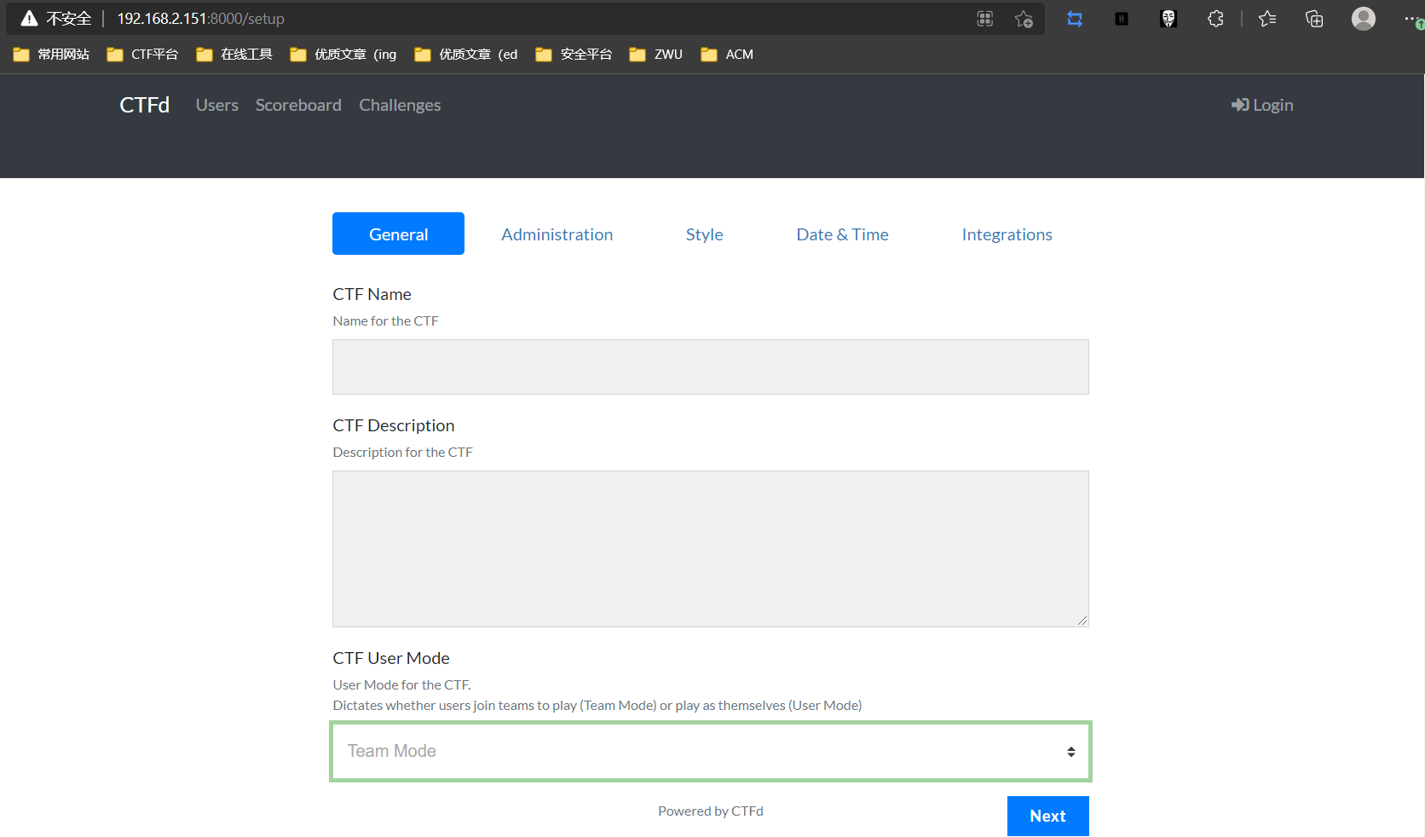Open the 安全平台 bookmarks folder

574,55
